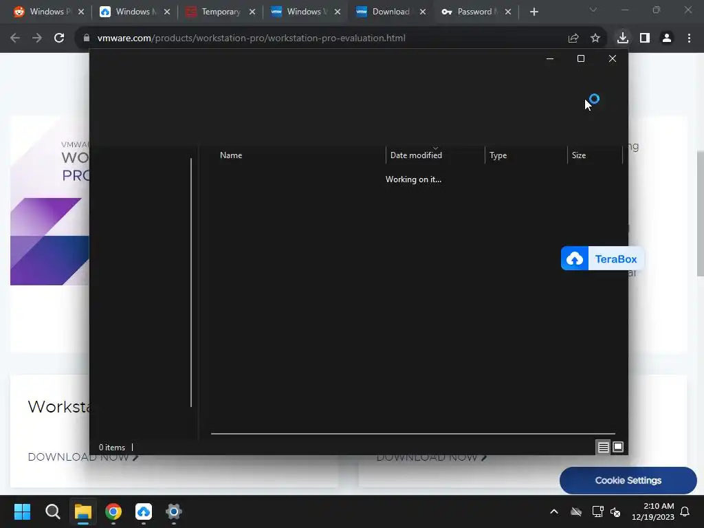Minimize the File Explorer window

549,59
